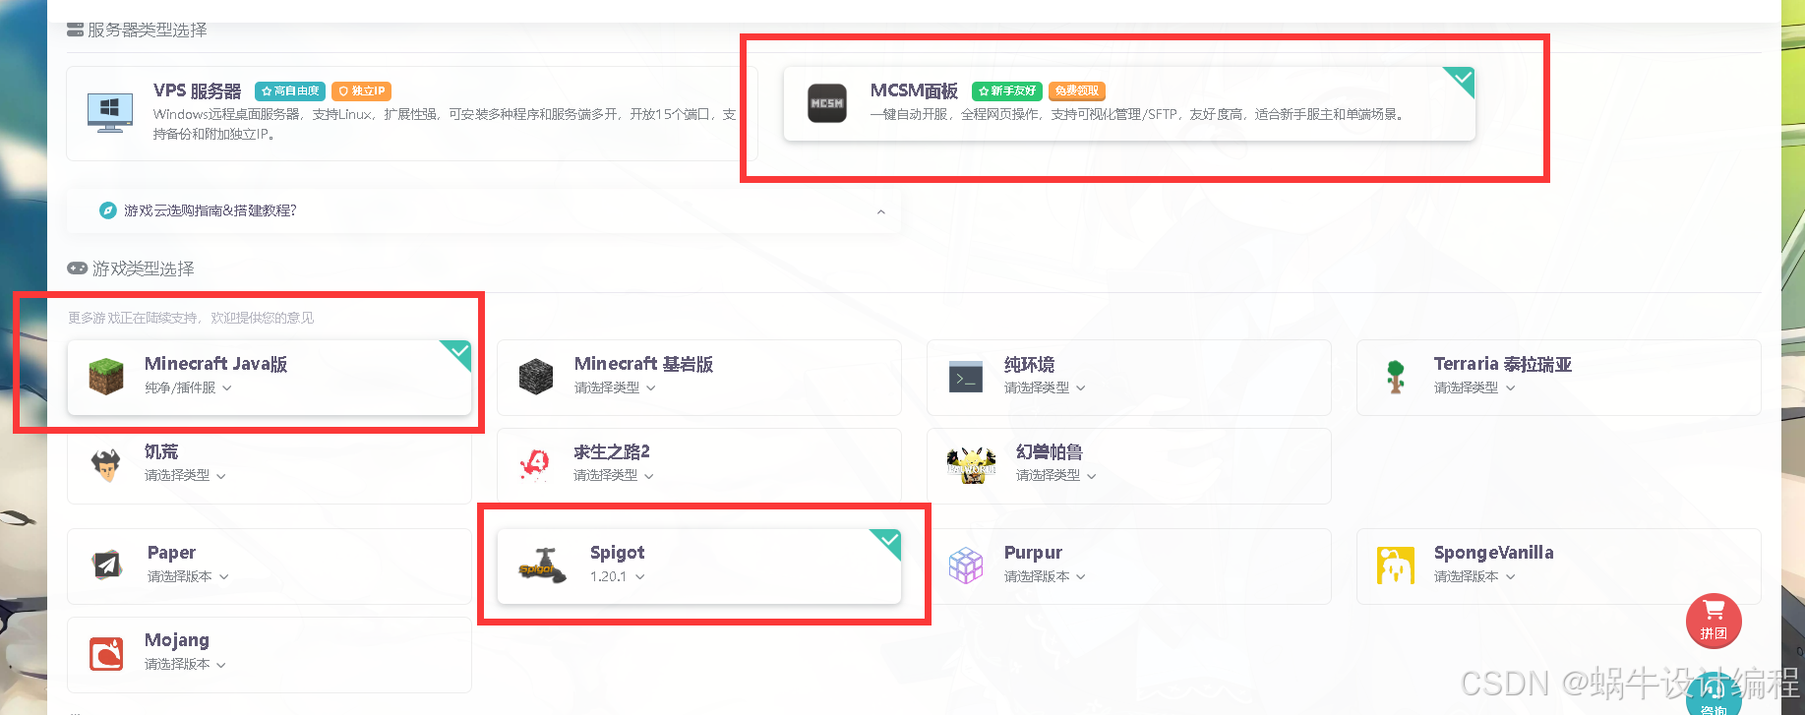Click the 饥荒 card title
Image resolution: width=1805 pixels, height=715 pixels.
coord(161,451)
